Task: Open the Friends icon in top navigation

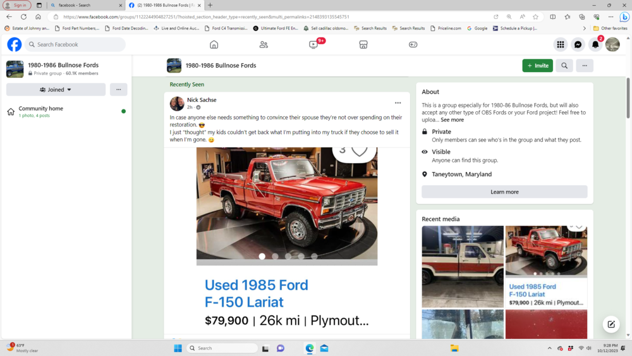Action: click(x=264, y=44)
